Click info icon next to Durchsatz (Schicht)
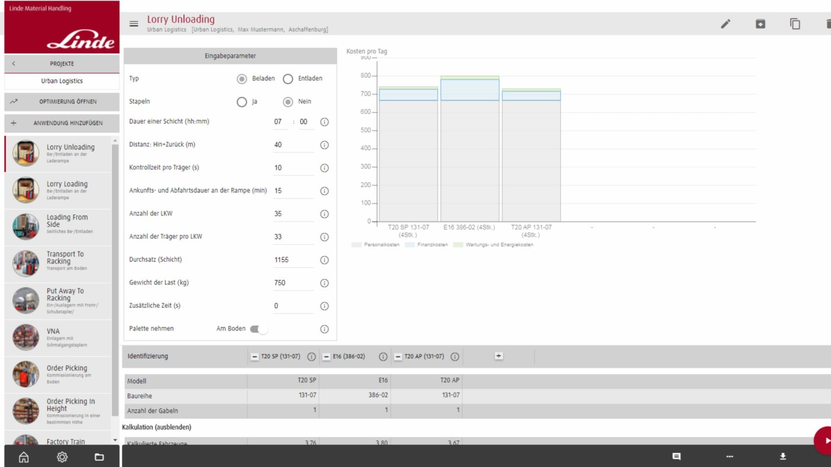The image size is (831, 467). point(324,260)
